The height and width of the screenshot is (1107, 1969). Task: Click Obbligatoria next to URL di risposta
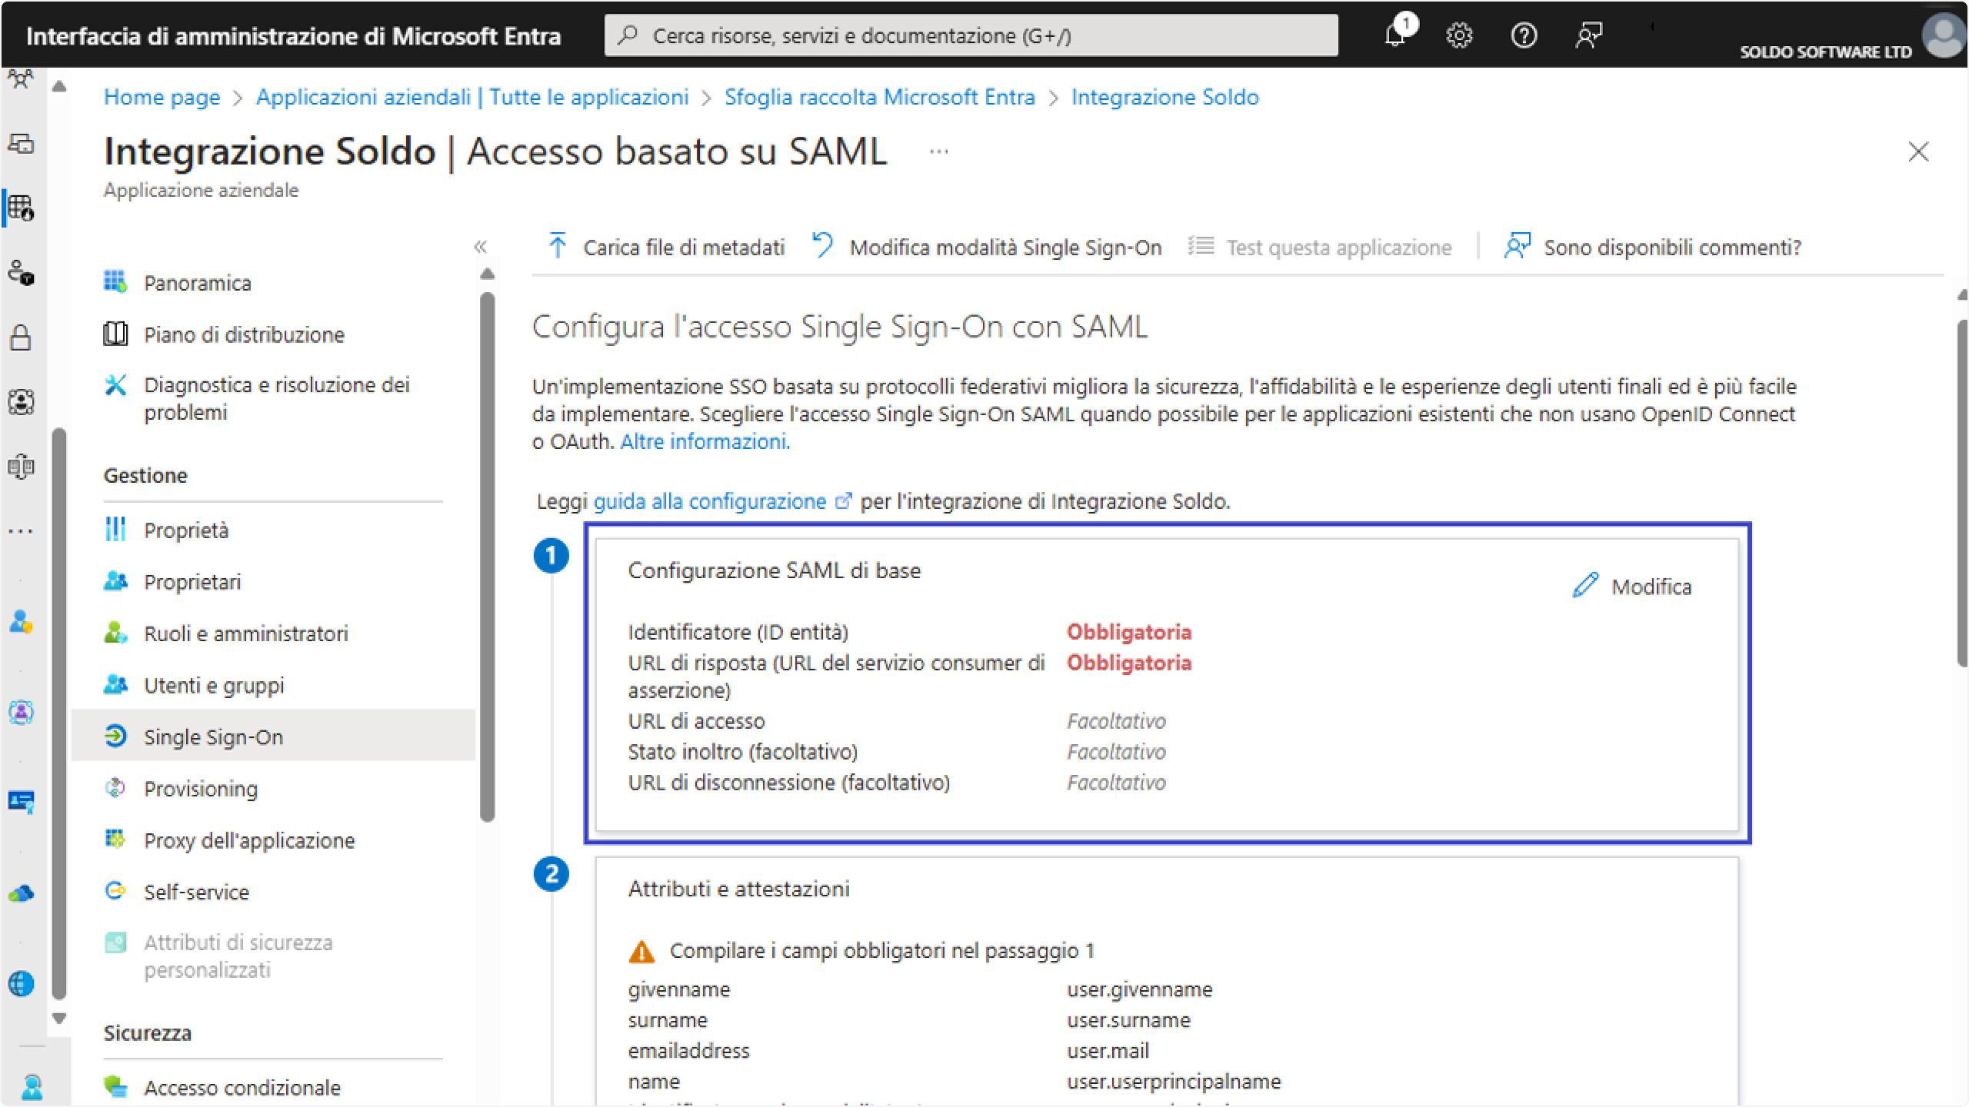click(x=1129, y=663)
